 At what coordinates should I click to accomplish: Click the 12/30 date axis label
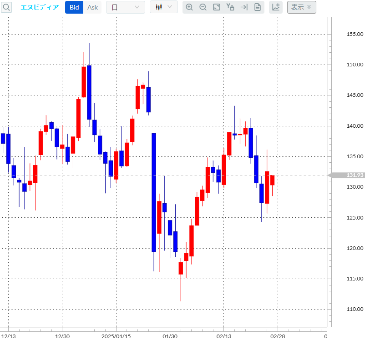62,336
